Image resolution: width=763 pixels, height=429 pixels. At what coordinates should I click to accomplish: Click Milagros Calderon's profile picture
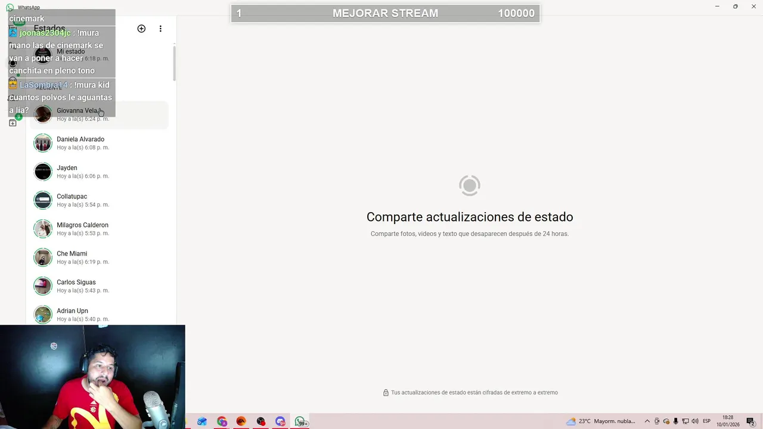click(x=43, y=229)
